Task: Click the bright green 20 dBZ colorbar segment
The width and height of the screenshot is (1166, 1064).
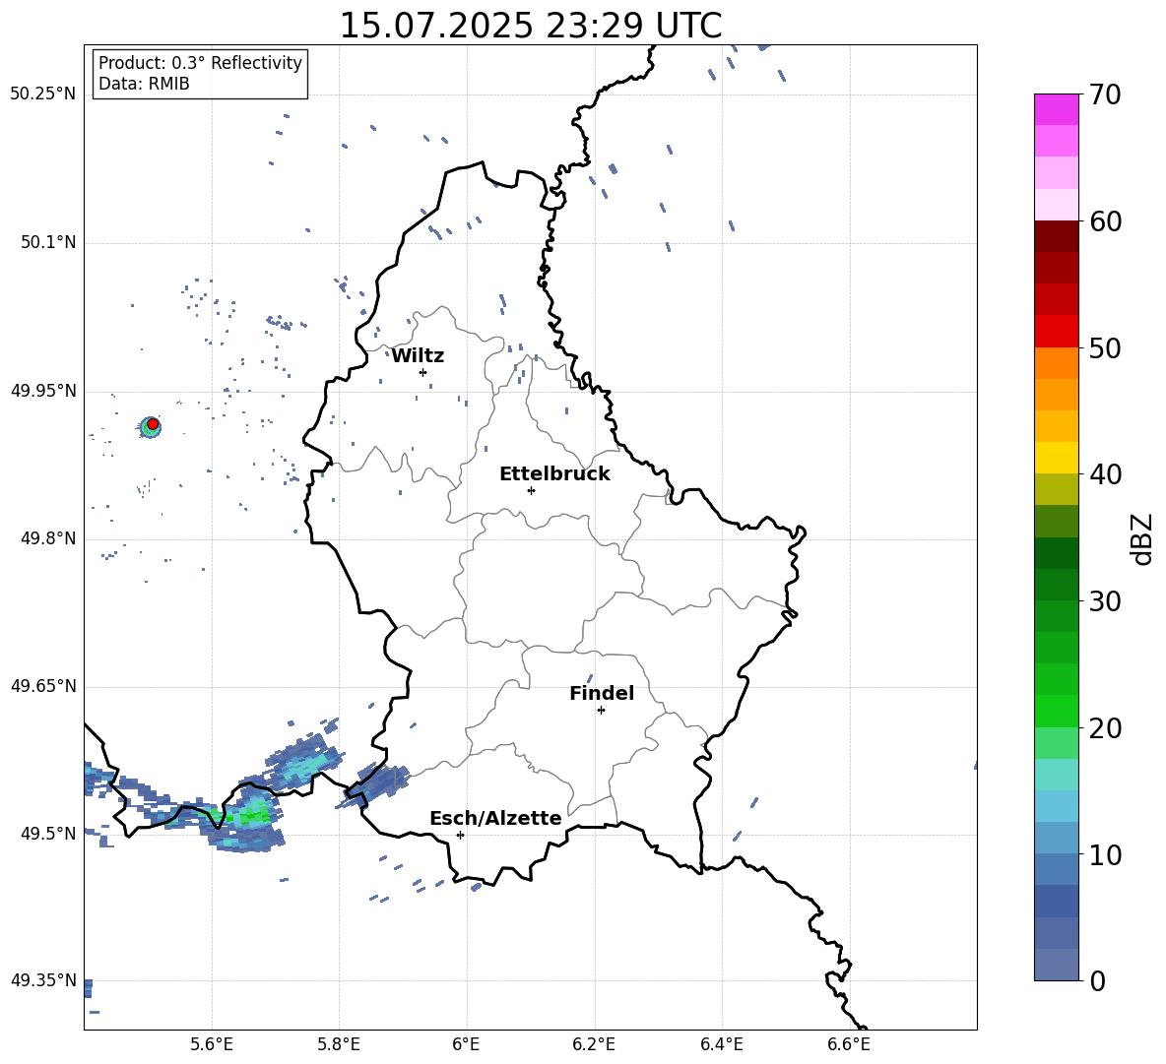Action: tap(1056, 711)
